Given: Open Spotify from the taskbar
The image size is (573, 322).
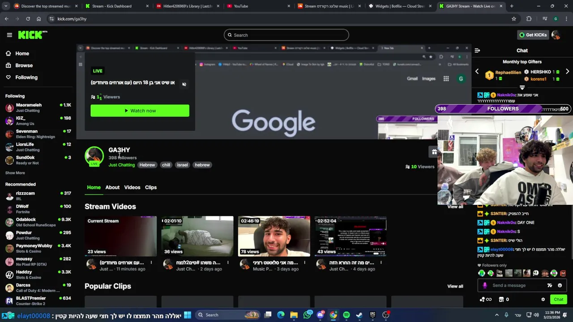Looking at the screenshot, I should pyautogui.click(x=346, y=315).
